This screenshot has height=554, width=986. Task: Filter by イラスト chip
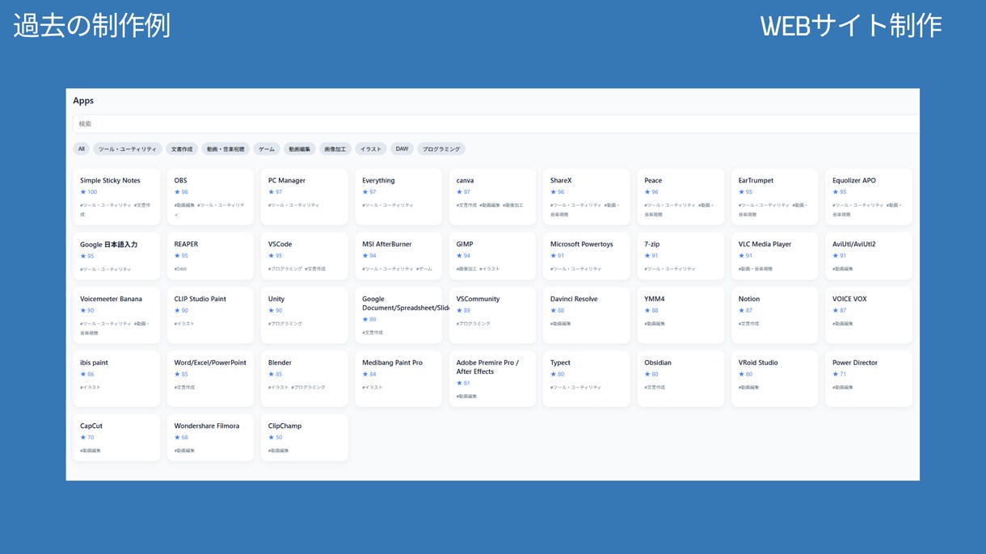coord(371,149)
